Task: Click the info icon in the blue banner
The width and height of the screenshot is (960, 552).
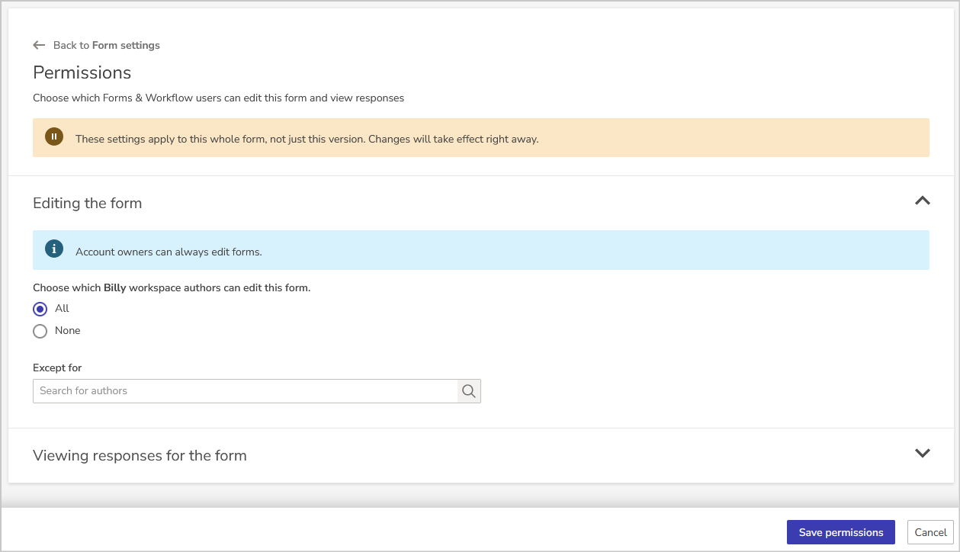Action: pyautogui.click(x=54, y=249)
